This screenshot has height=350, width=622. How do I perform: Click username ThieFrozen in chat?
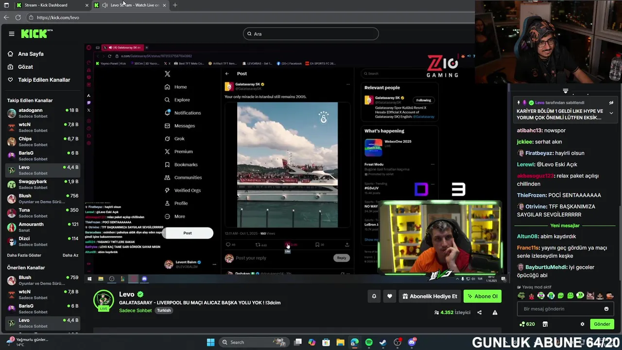pos(531,195)
